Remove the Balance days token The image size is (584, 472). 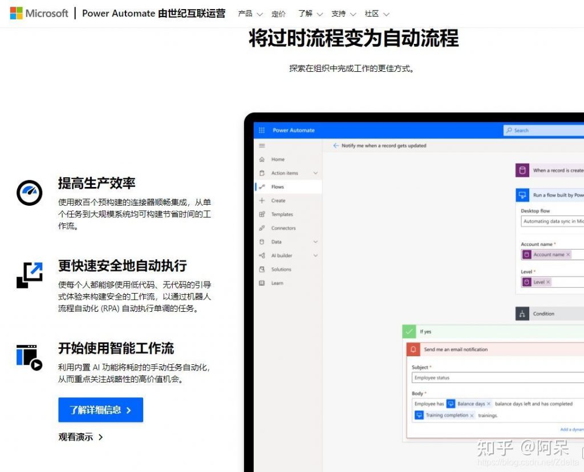[x=488, y=404]
